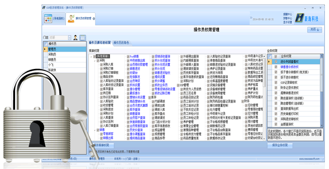Collapse the 销售 tree node
The image size is (329, 169).
pyautogui.click(x=94, y=130)
